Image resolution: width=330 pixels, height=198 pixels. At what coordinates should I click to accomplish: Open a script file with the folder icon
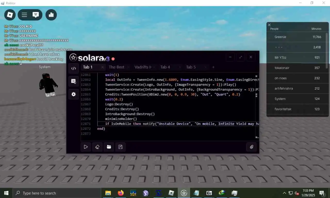pos(109,147)
